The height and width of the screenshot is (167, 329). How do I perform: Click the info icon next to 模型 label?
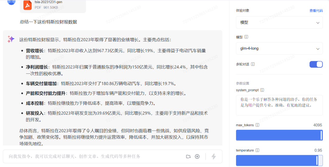click(x=246, y=37)
